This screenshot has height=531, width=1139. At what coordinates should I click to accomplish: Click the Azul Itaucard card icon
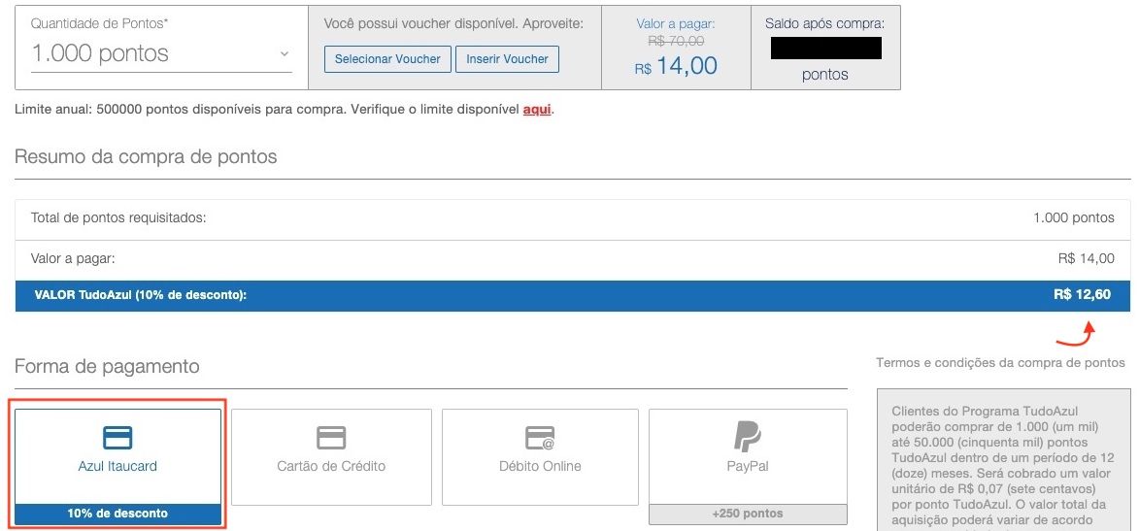(x=117, y=437)
